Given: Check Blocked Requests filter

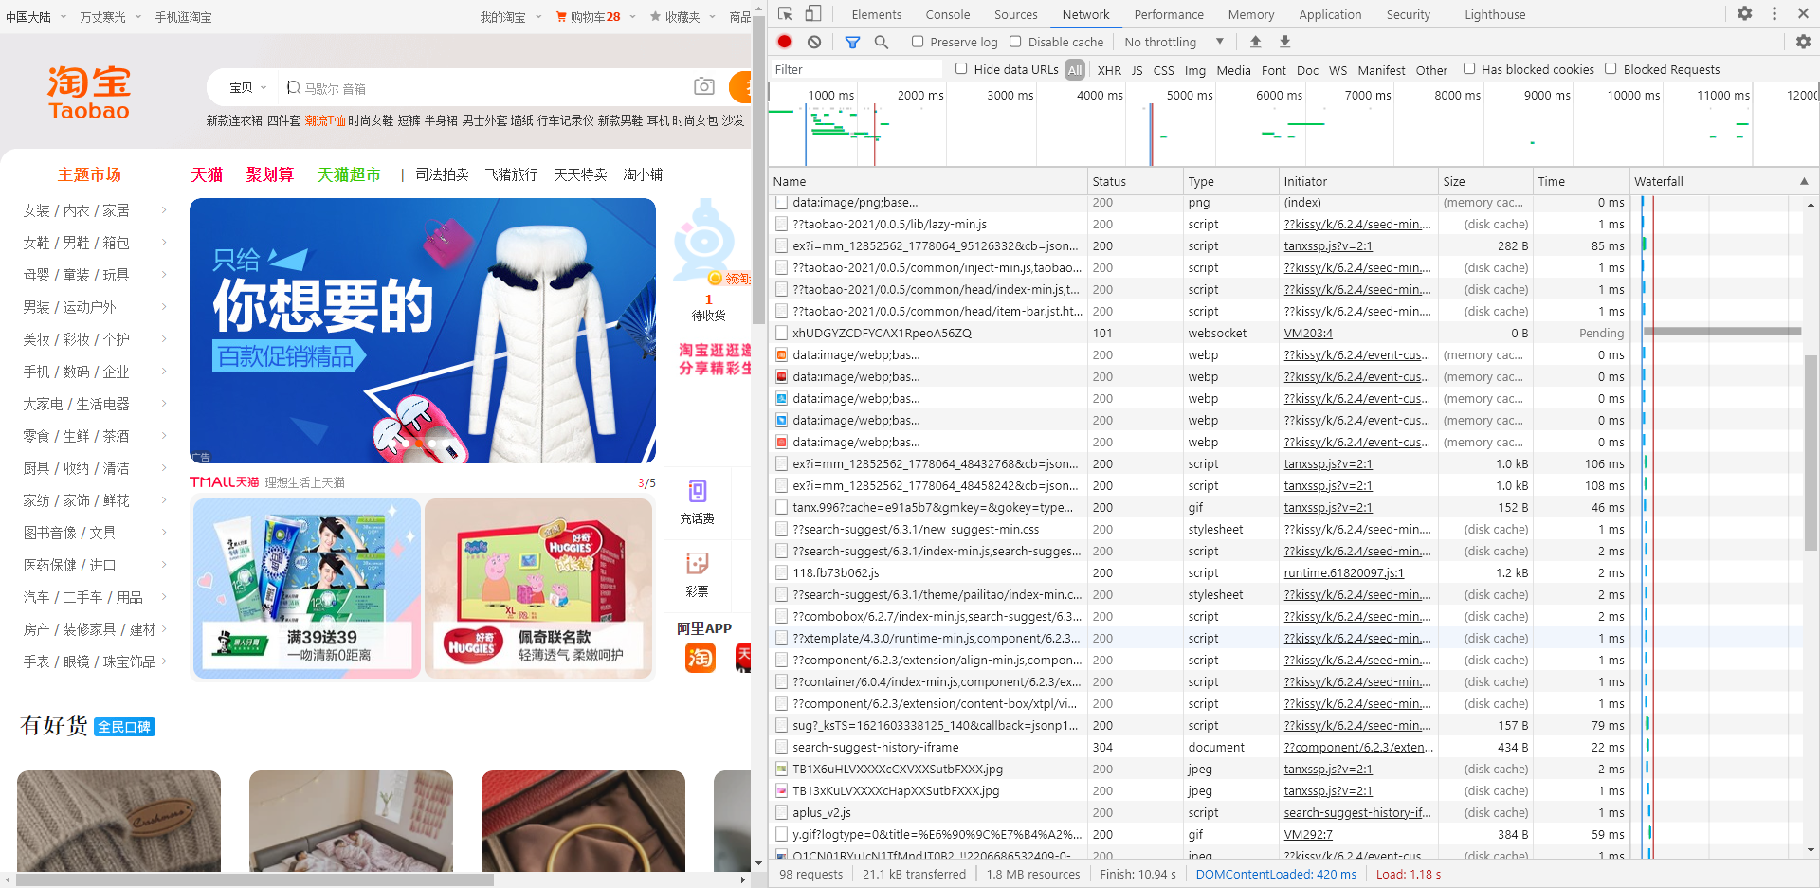Looking at the screenshot, I should point(1611,69).
